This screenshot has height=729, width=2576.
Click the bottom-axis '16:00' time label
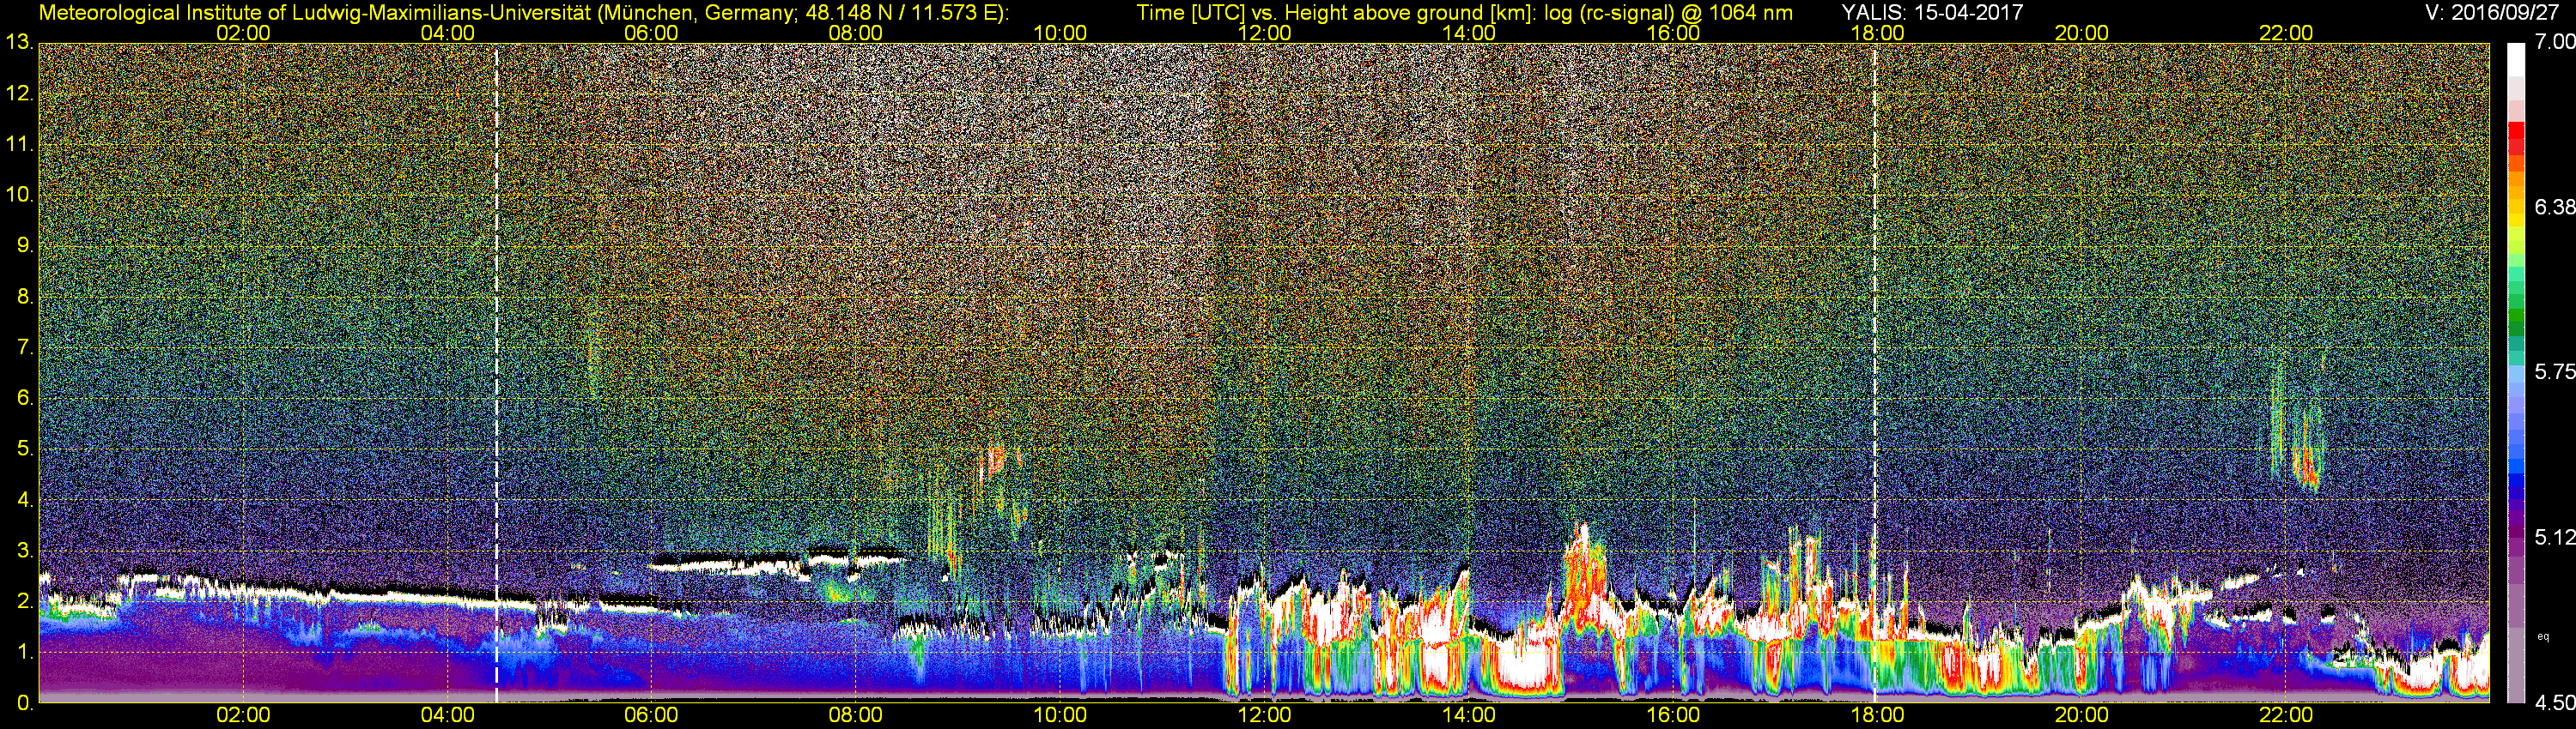coord(1673,716)
